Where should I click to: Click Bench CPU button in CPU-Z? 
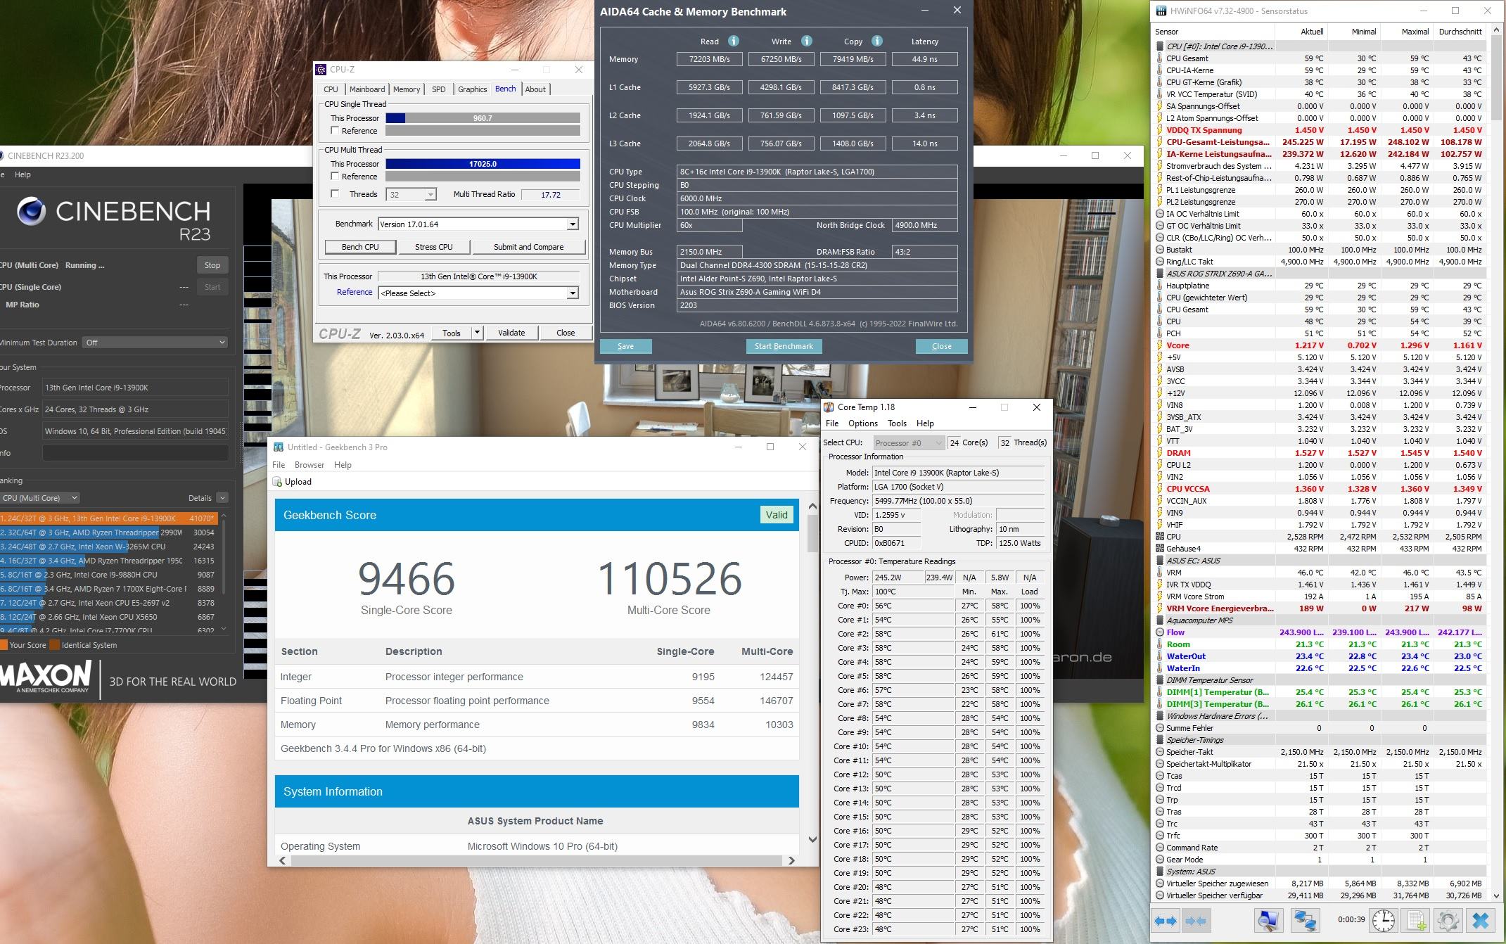360,247
